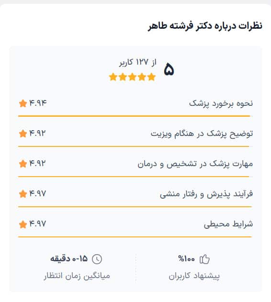Click the clock waiting time icon
The height and width of the screenshot is (302, 271).
97,259
